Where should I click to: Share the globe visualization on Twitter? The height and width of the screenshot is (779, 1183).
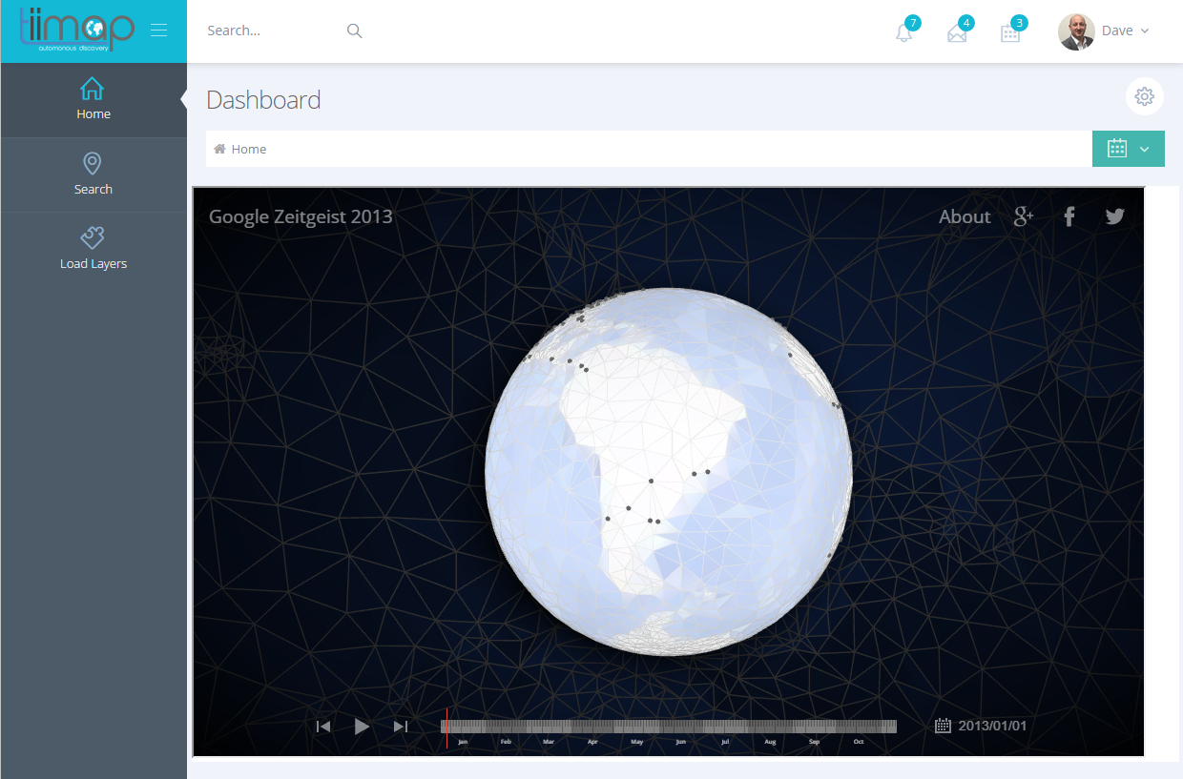[x=1114, y=216]
